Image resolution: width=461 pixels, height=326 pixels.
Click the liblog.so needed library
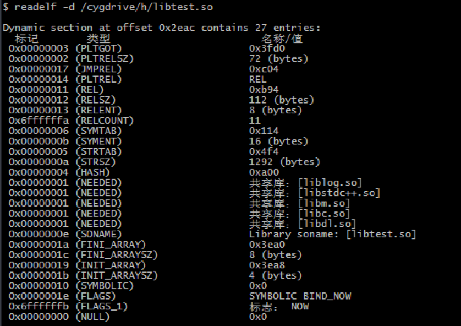(330, 183)
